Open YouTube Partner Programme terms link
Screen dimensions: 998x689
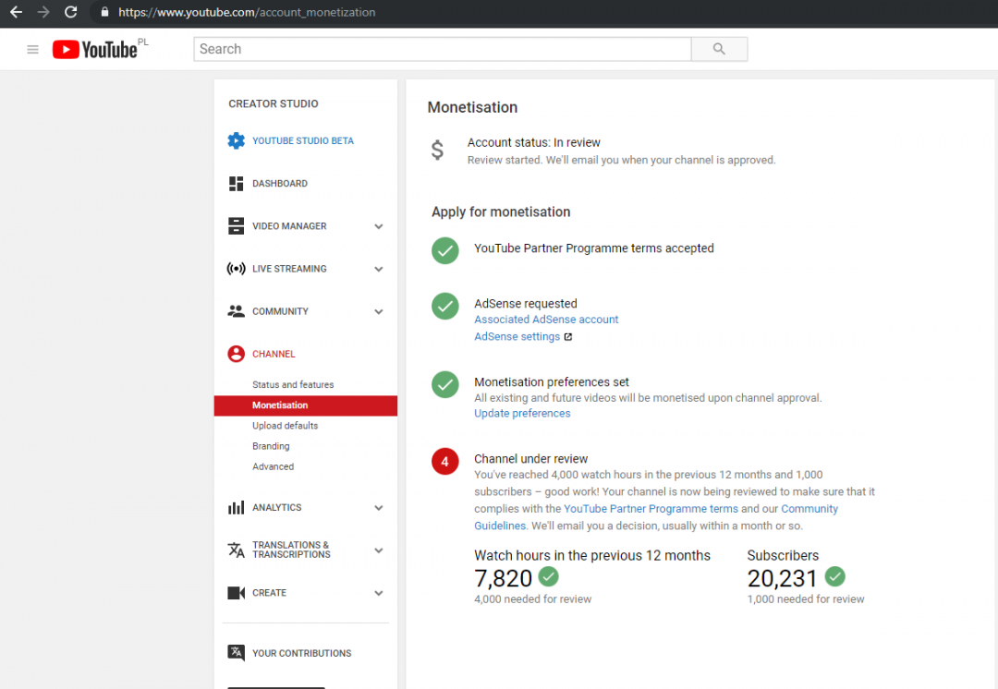tap(651, 509)
